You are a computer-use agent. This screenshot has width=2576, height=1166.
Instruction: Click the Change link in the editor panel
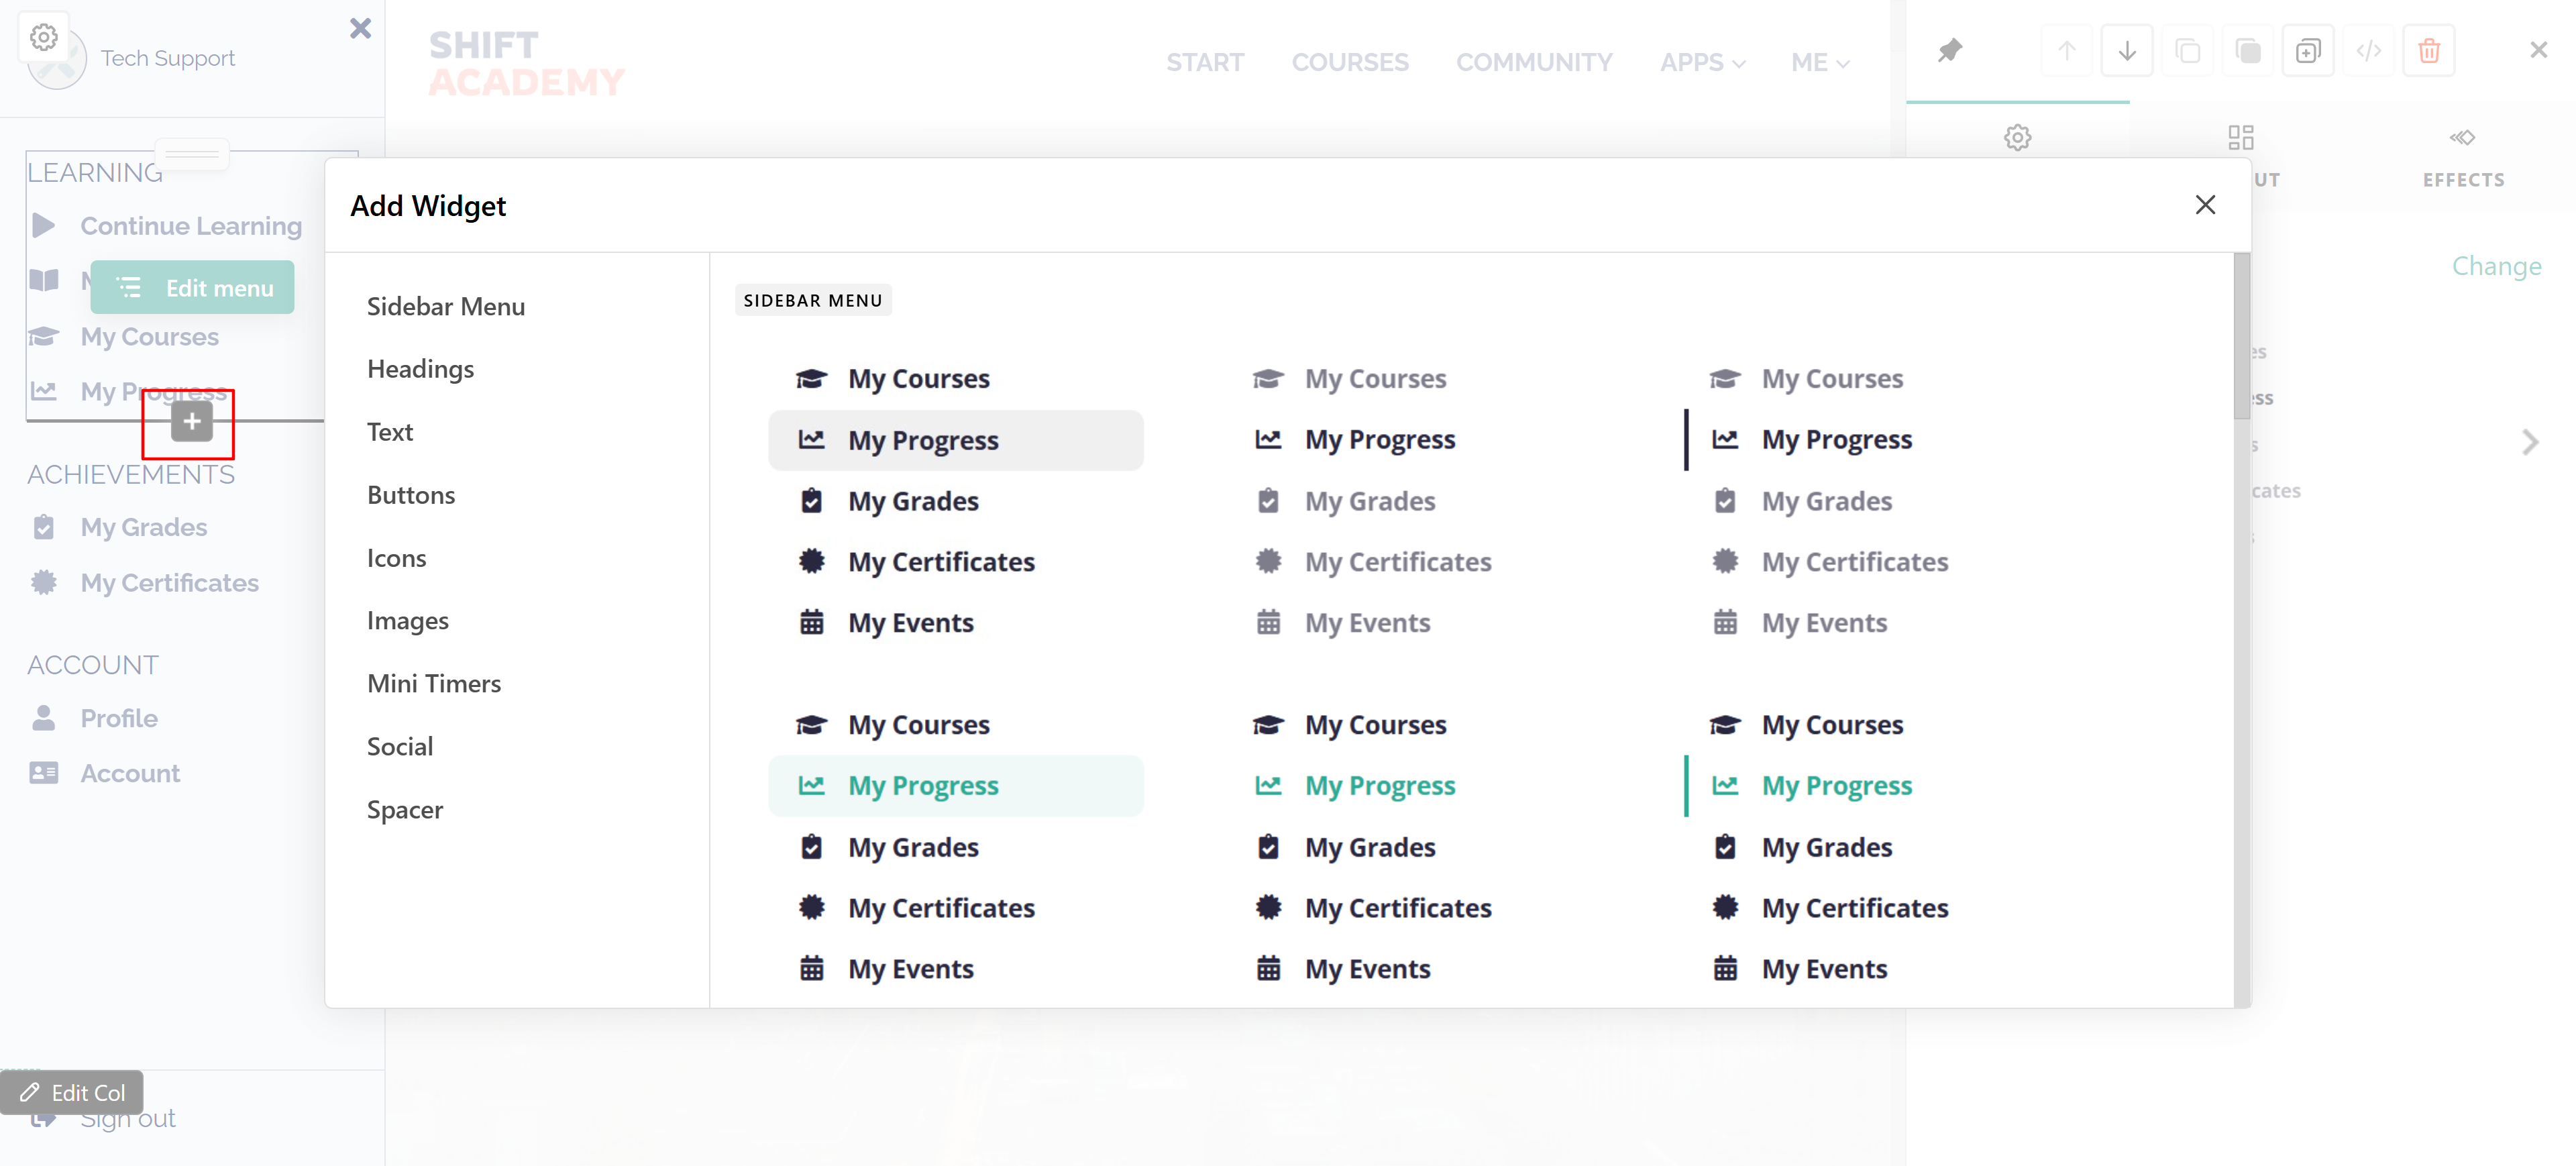[x=2496, y=266]
